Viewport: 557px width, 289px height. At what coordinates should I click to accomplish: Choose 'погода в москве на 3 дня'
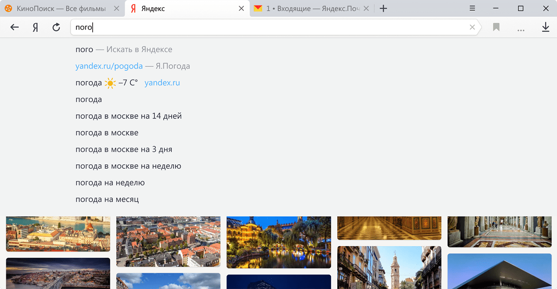click(124, 149)
